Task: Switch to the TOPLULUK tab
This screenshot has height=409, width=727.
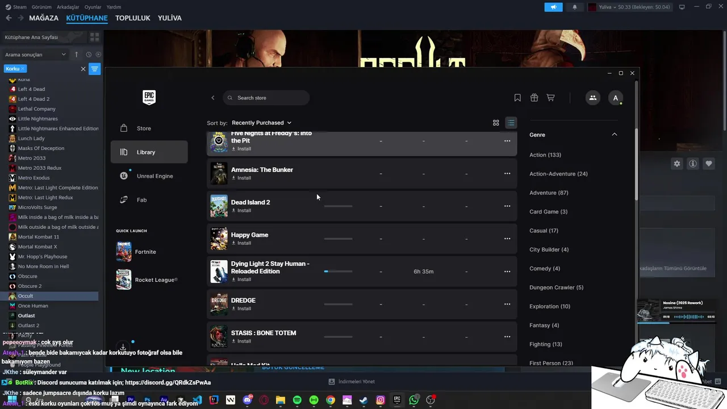Action: (133, 18)
